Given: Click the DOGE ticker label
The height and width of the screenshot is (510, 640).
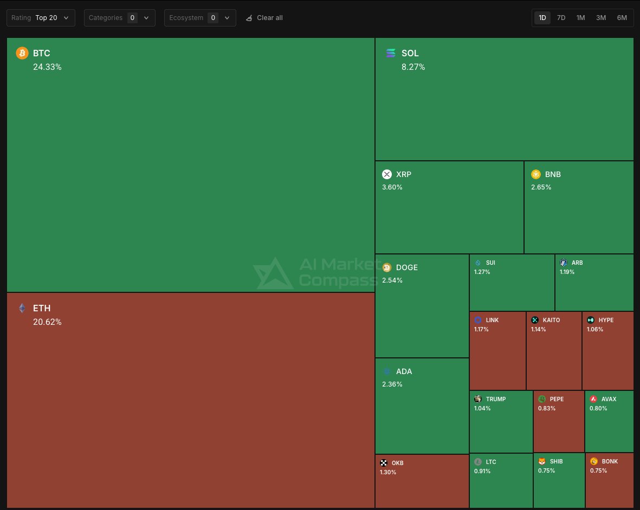Looking at the screenshot, I should click(x=407, y=267).
